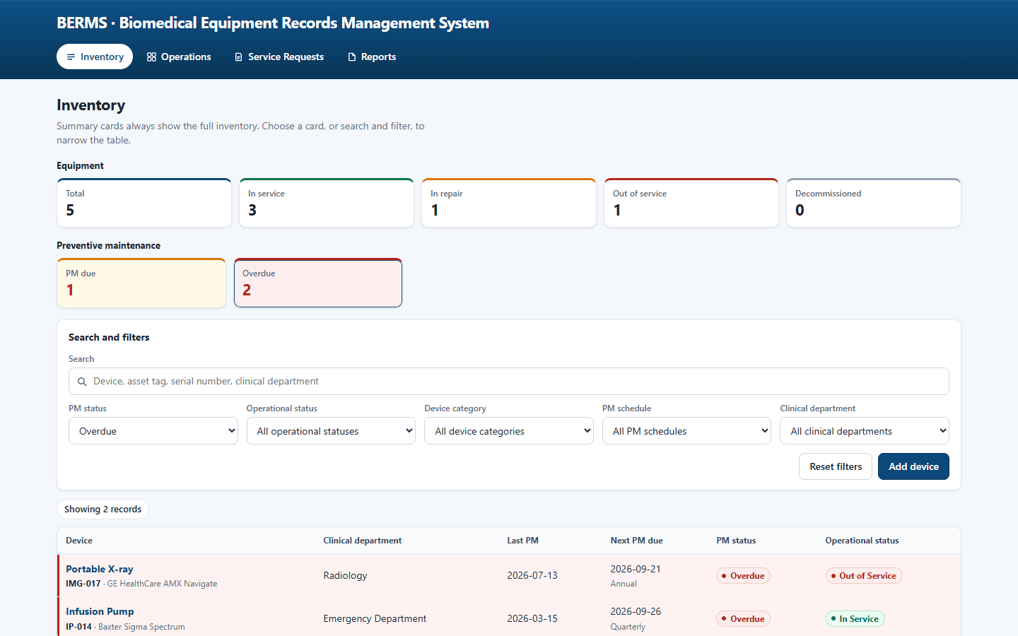Click the Last PM date 2026-03-15

pos(532,618)
